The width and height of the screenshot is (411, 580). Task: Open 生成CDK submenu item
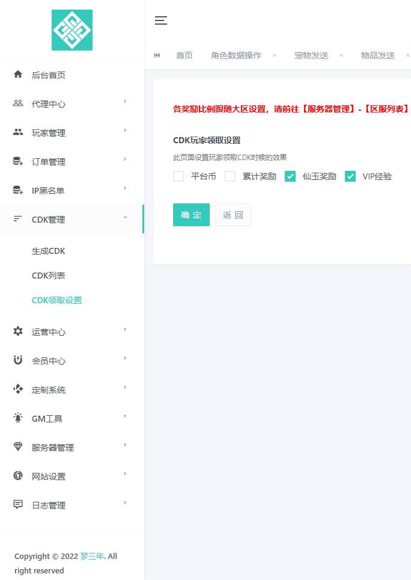[49, 251]
